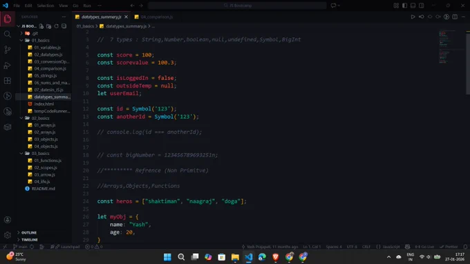
Task: Open the Manage gear settings menu
Action: tap(8, 235)
